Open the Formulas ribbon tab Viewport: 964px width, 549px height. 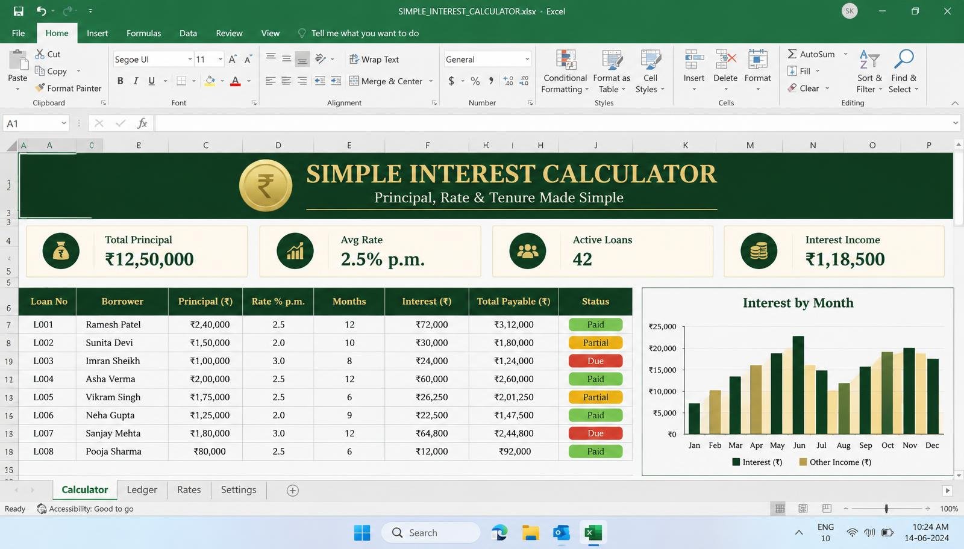(x=143, y=33)
